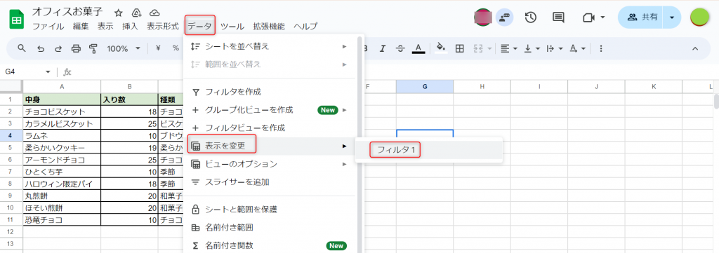Viewport: 719px width, 253px height.
Task: Open text color picker
Action: click(x=418, y=48)
